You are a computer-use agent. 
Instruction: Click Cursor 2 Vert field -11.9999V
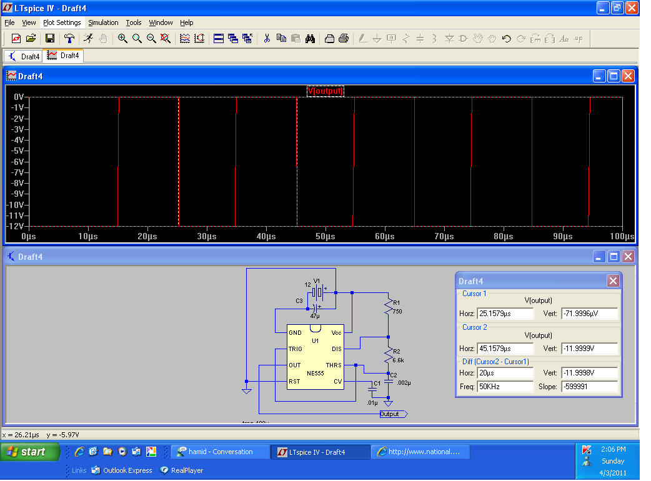coord(590,349)
